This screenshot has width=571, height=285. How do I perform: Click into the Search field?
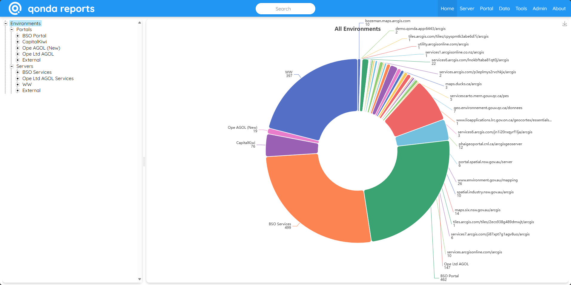[x=285, y=9]
